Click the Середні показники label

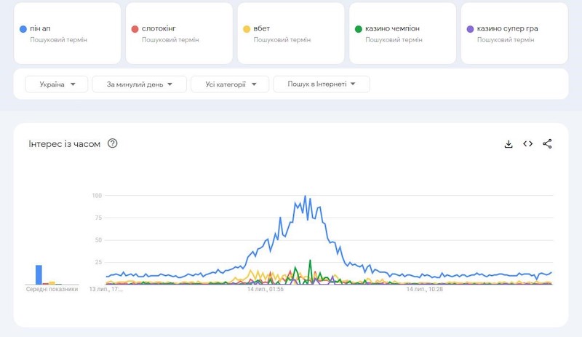[52, 289]
